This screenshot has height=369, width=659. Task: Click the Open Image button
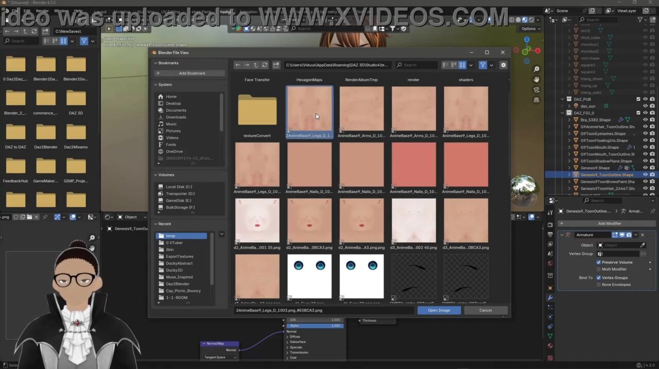pyautogui.click(x=439, y=310)
